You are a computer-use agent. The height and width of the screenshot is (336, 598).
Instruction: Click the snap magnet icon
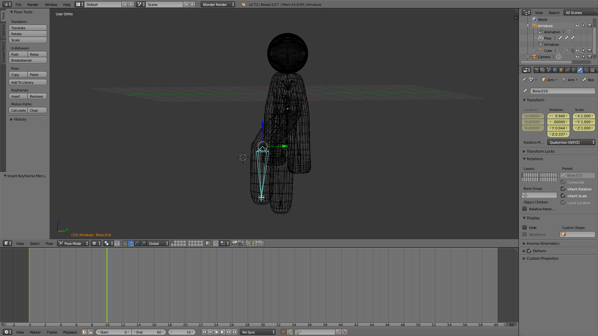216,244
